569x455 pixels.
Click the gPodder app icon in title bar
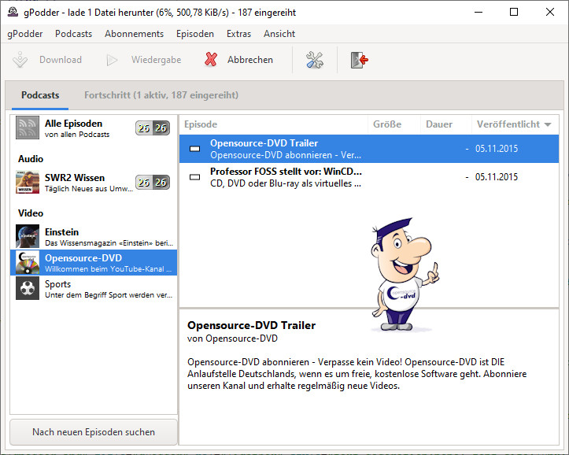click(x=13, y=12)
